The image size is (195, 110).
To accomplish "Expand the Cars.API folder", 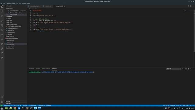I will pyautogui.click(x=9, y=20).
